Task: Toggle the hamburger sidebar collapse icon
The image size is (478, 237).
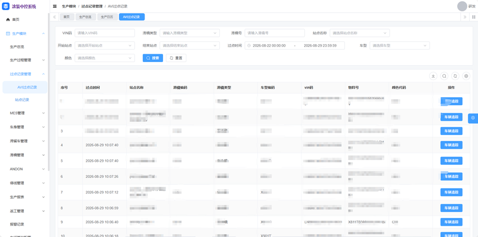Action: coord(54,6)
